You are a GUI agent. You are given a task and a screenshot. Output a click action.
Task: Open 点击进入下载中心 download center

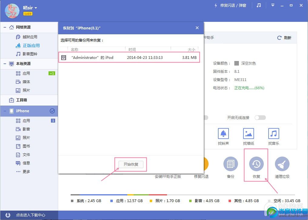[31, 215]
